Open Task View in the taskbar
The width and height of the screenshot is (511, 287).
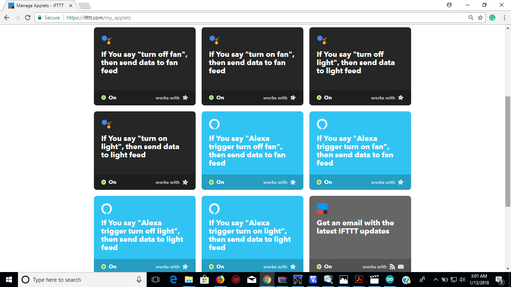tap(156, 280)
